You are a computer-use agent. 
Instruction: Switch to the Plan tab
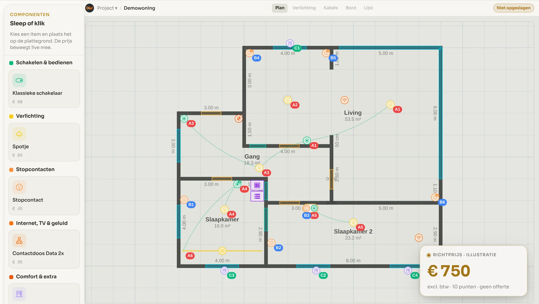click(x=280, y=8)
